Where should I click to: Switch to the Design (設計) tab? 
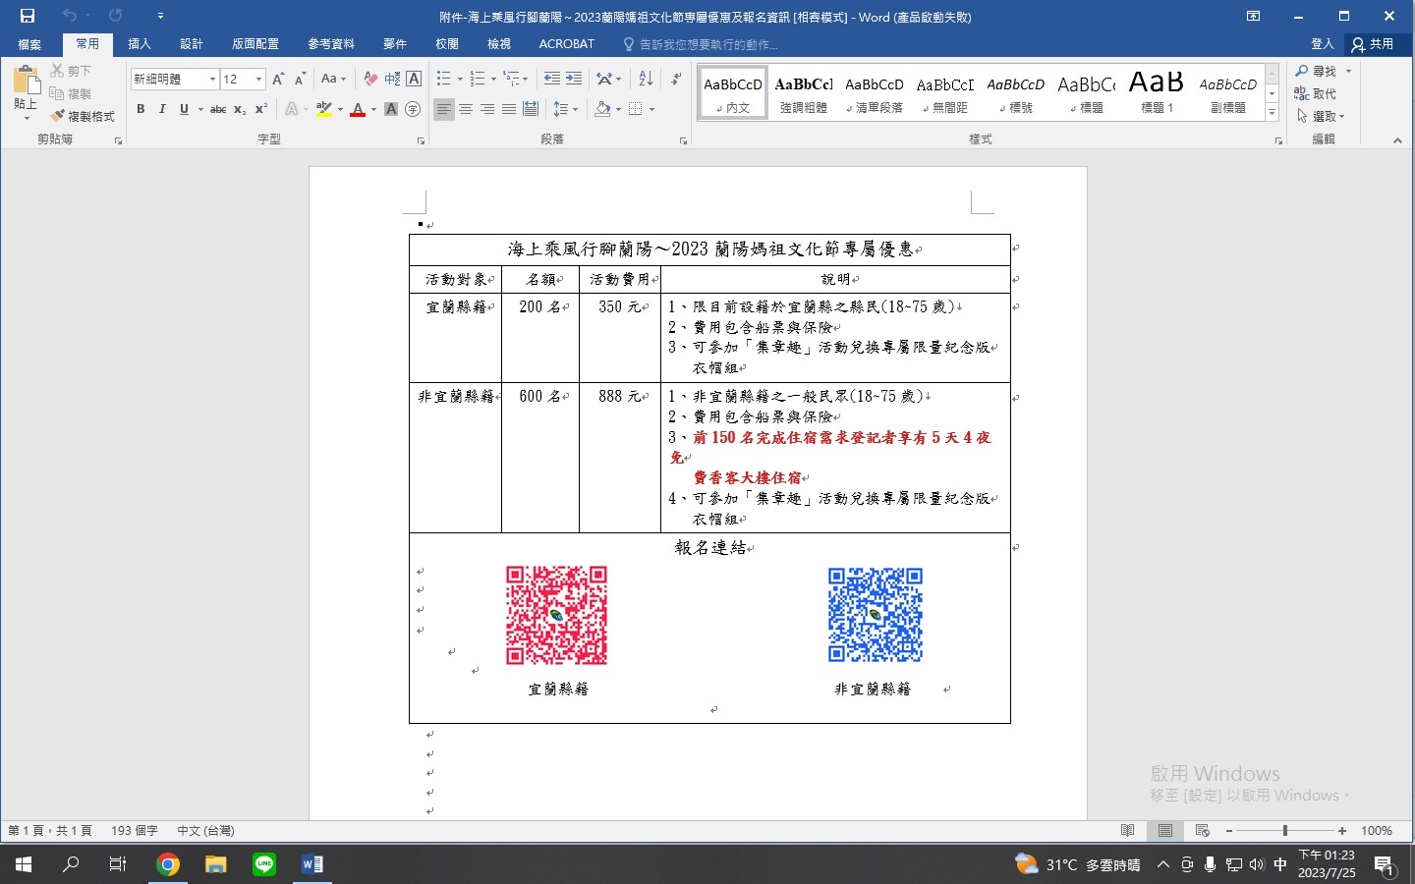pos(192,44)
